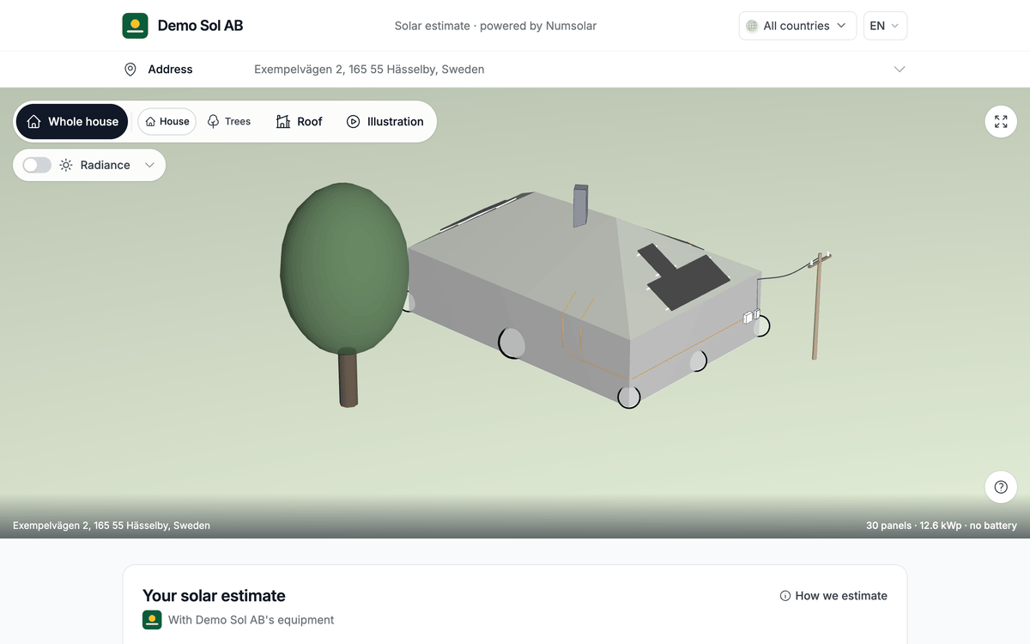1030x644 pixels.
Task: Open the EN language selector
Action: 885,26
